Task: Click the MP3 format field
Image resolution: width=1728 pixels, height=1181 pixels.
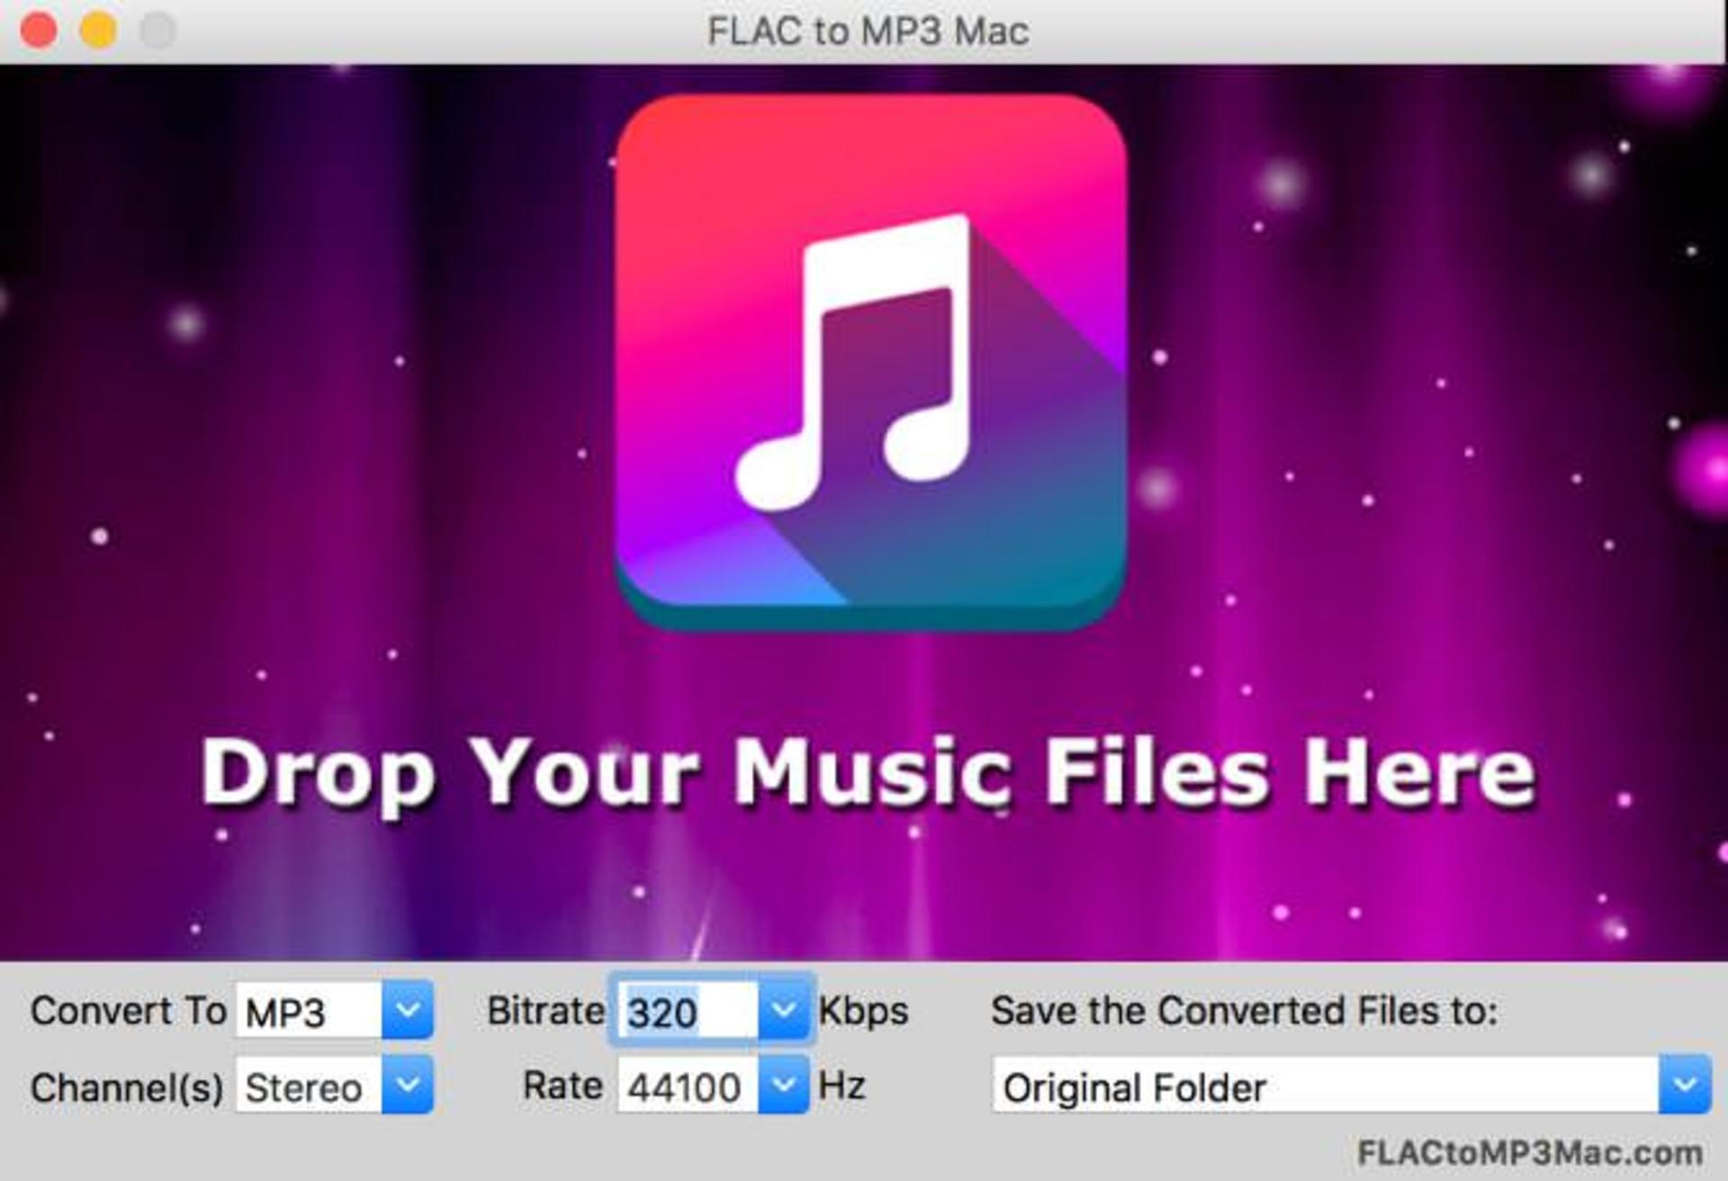Action: pyautogui.click(x=309, y=1011)
